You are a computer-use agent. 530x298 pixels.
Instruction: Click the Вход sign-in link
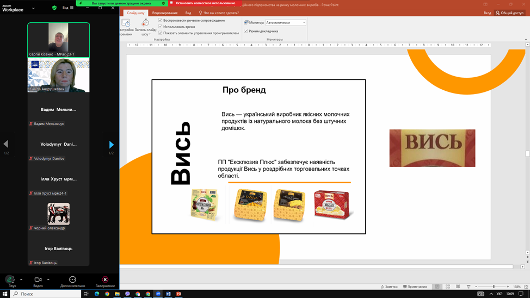[488, 13]
